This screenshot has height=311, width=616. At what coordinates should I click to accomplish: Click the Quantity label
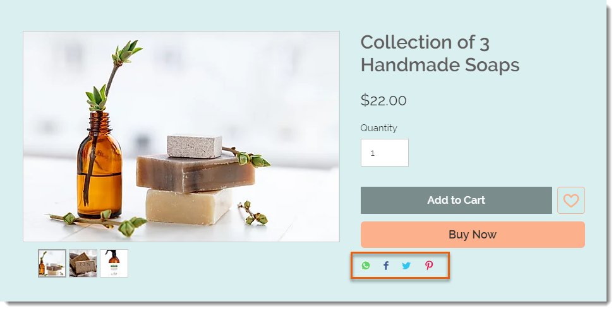click(x=378, y=128)
